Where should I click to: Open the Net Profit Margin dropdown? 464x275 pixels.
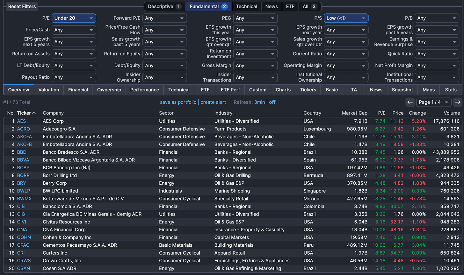pos(437,66)
